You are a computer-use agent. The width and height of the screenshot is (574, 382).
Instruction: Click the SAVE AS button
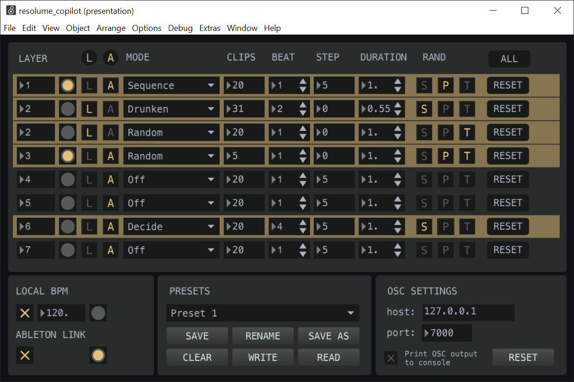pos(329,336)
